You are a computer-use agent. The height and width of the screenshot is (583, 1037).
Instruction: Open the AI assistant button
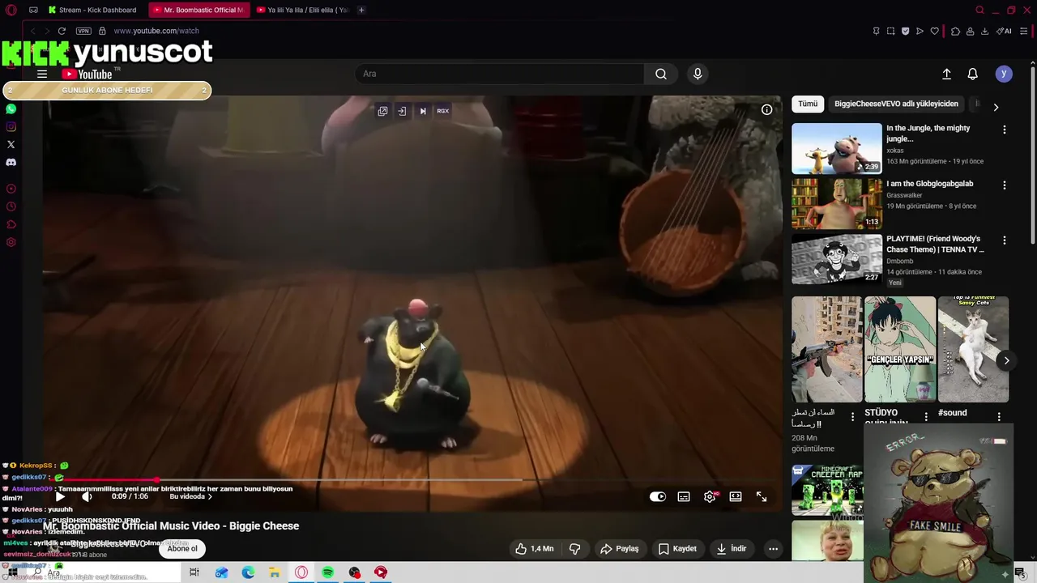(1005, 31)
